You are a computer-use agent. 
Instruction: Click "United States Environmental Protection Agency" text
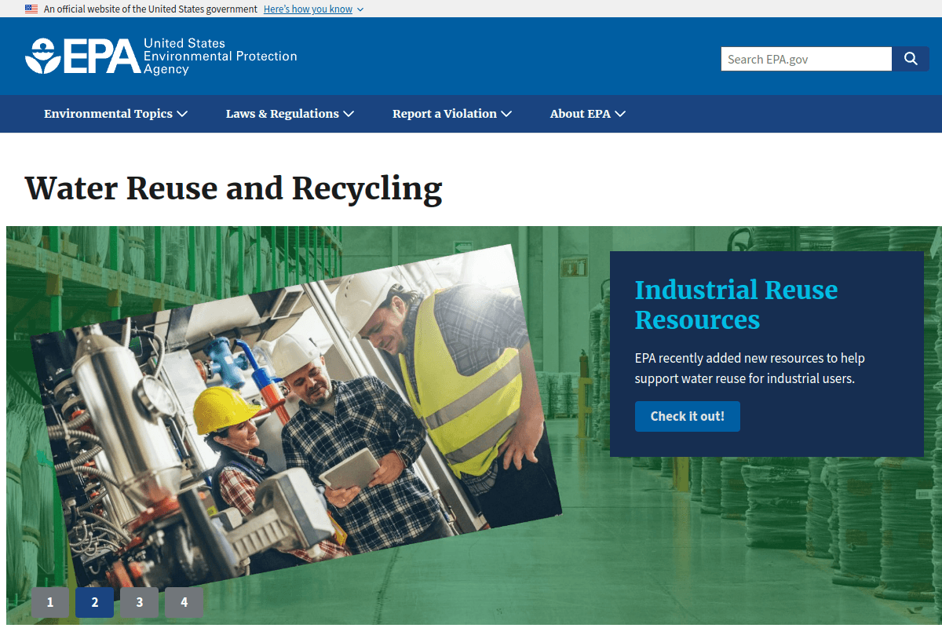point(221,57)
